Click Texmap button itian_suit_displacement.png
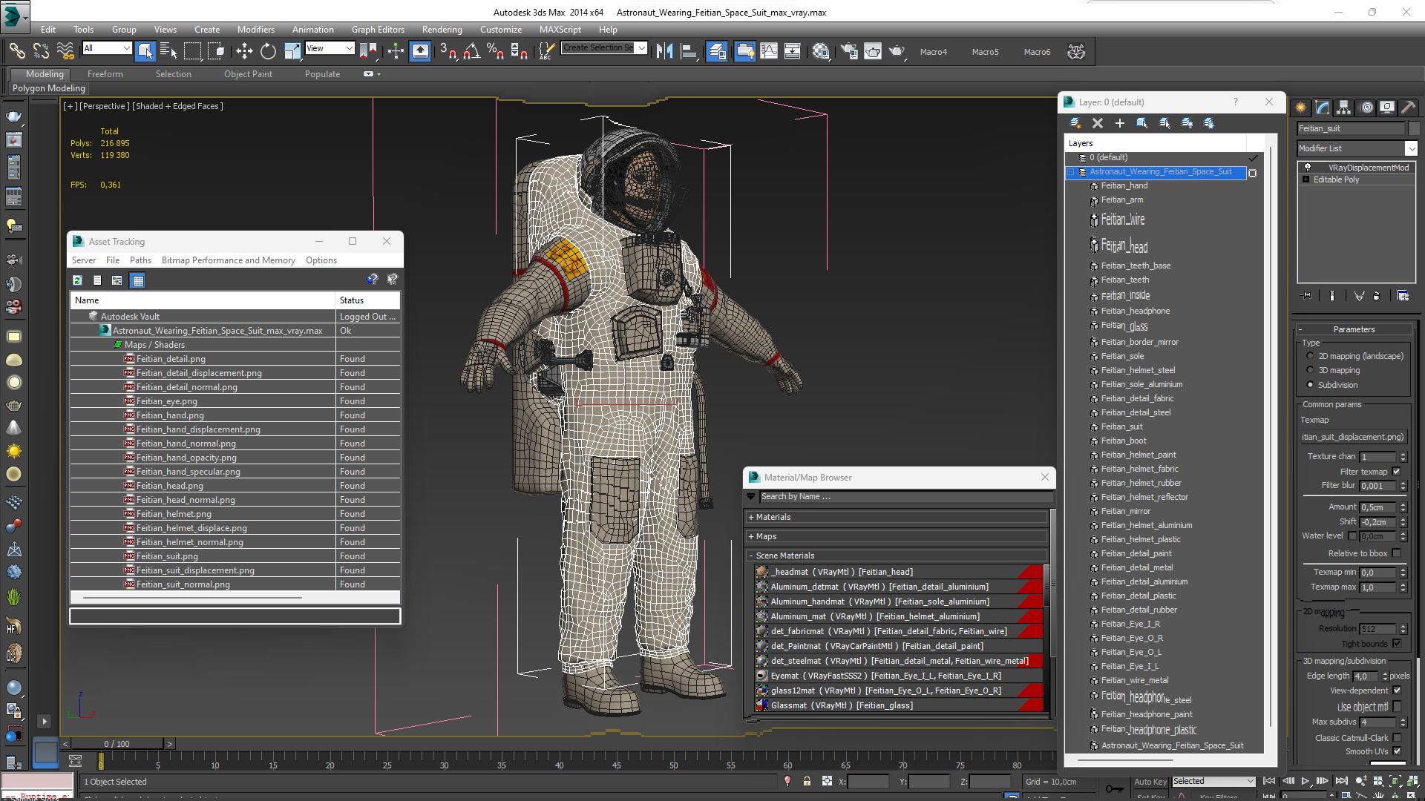 coord(1353,437)
